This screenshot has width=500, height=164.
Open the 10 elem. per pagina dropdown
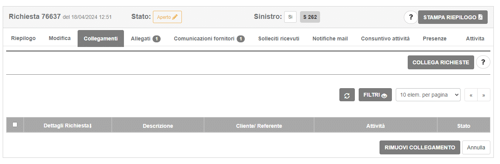[x=428, y=95]
